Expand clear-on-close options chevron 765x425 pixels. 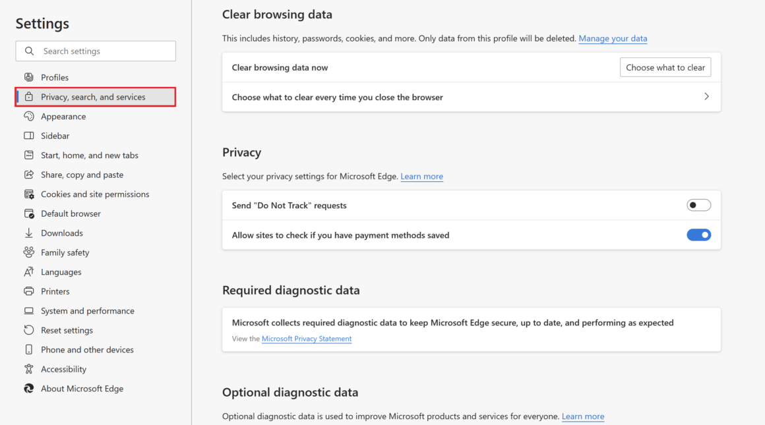point(706,97)
